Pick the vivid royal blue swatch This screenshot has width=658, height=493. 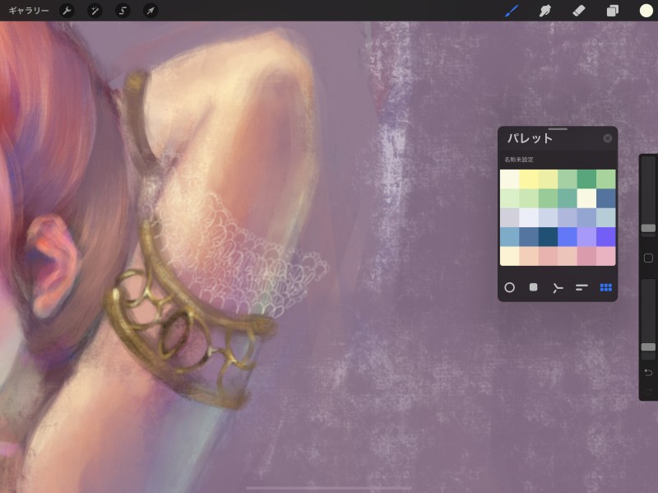[x=568, y=237]
